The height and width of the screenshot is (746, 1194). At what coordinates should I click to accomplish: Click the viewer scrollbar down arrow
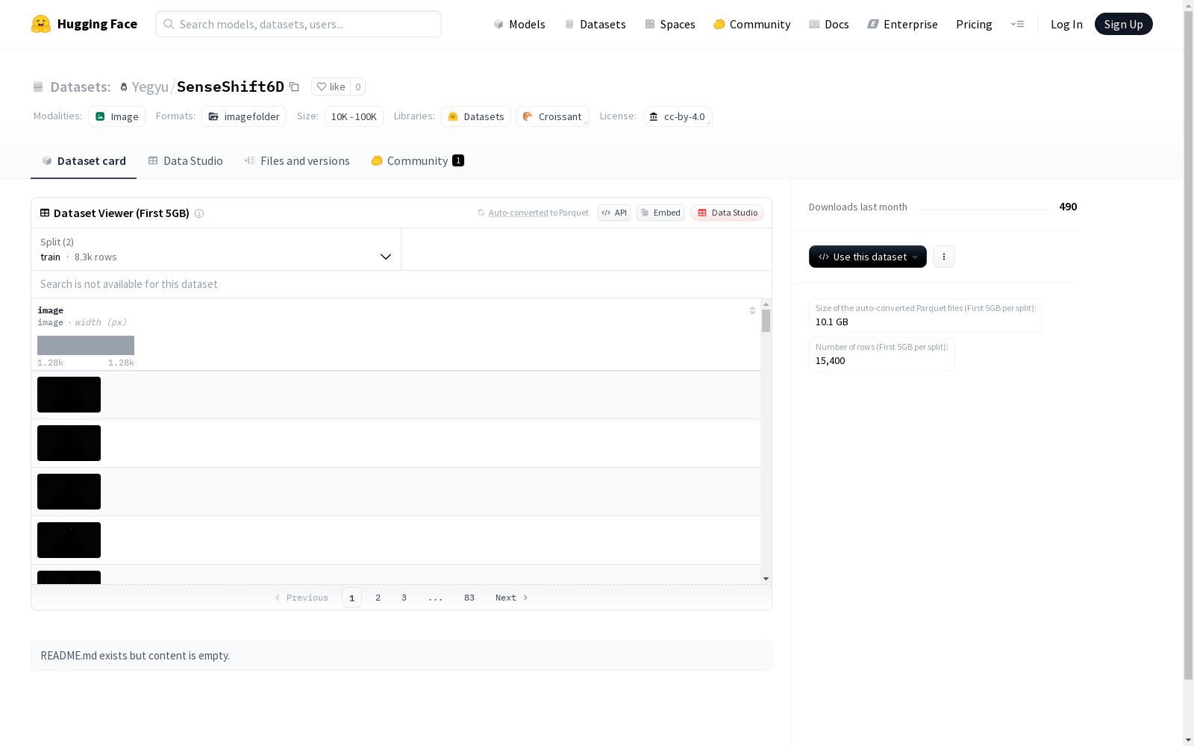766,579
